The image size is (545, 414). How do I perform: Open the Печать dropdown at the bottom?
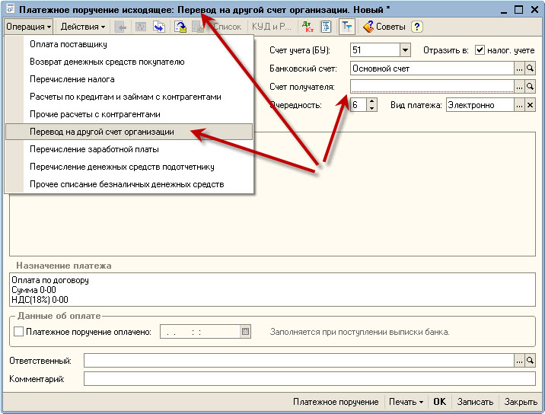coord(406,402)
